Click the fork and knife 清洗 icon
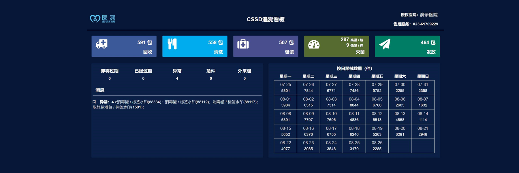The height and width of the screenshot is (173, 519). (x=172, y=44)
